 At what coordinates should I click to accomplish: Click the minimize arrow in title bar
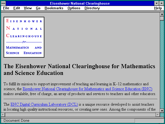click(x=157, y=3)
